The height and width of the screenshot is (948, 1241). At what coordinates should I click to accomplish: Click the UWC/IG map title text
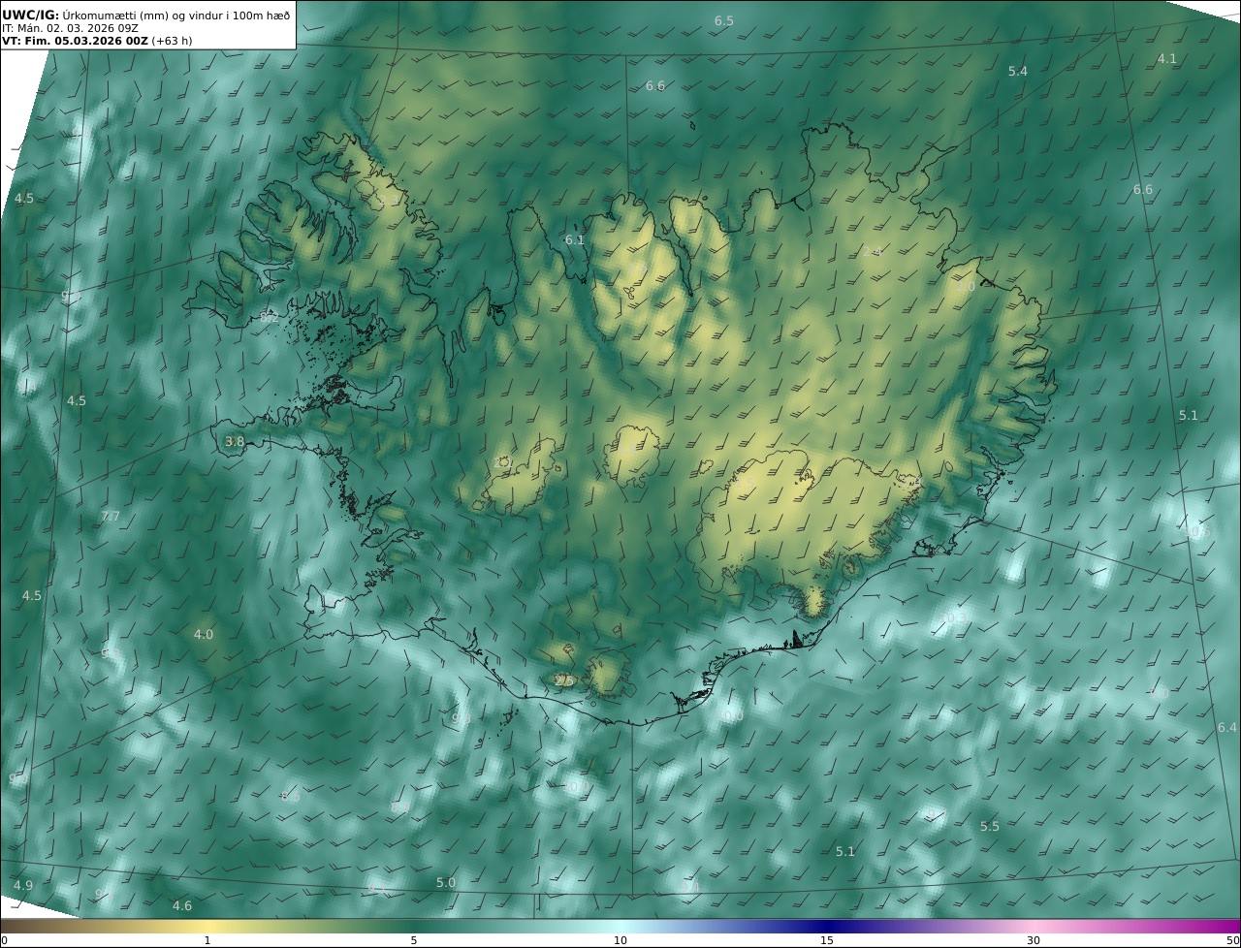pos(145,15)
